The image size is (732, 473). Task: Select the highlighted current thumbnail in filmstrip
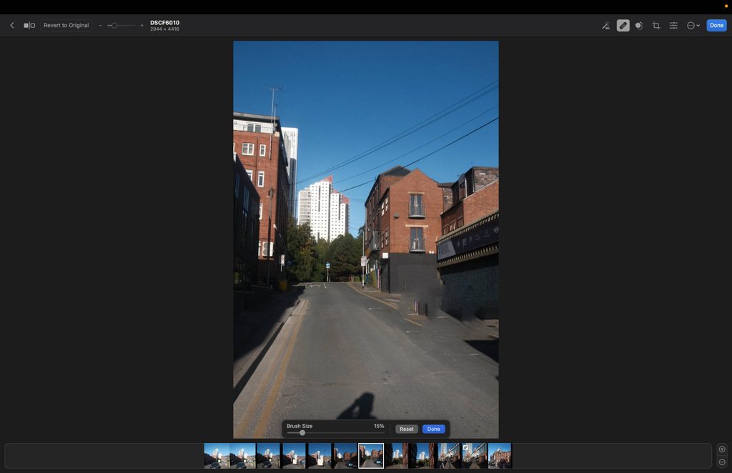pos(371,456)
